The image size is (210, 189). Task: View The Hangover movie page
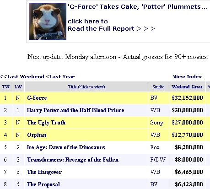point(44,172)
